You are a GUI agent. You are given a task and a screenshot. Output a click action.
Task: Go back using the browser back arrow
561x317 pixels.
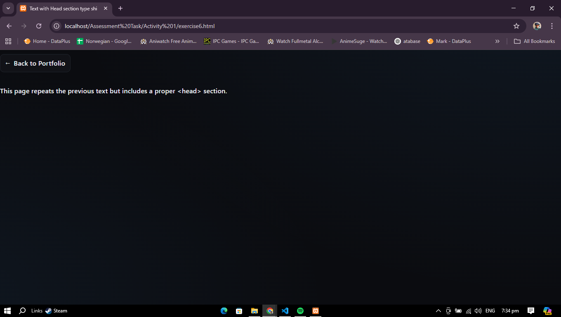9,26
